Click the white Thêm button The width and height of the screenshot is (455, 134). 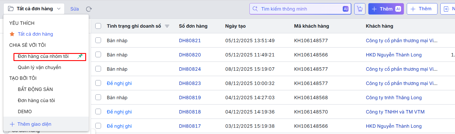(x=421, y=9)
